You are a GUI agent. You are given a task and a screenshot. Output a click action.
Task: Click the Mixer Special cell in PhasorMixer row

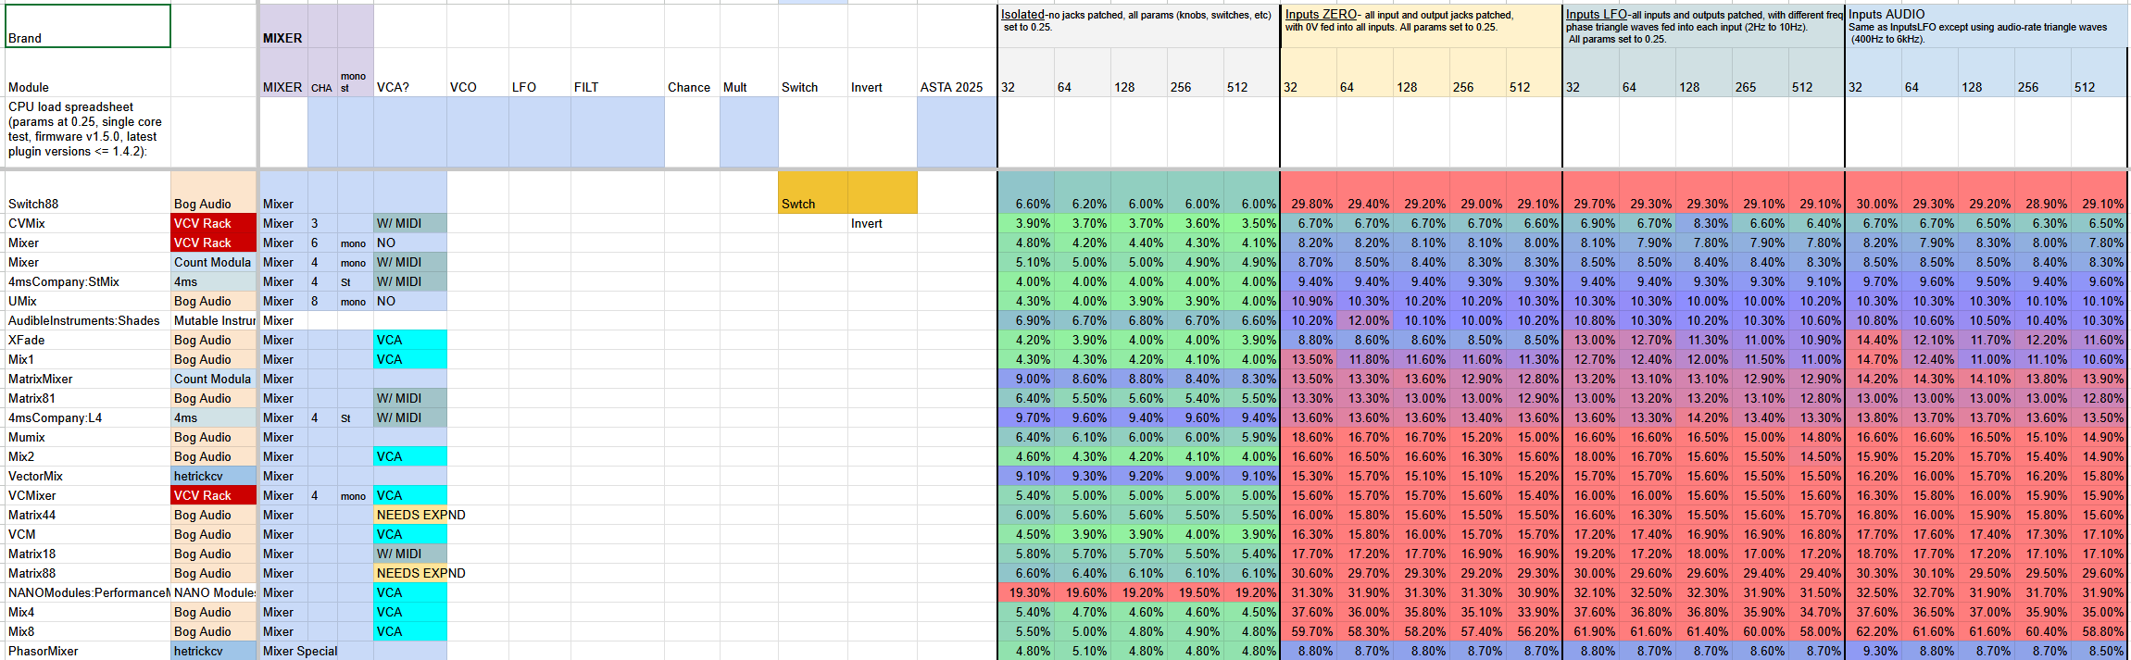click(300, 651)
